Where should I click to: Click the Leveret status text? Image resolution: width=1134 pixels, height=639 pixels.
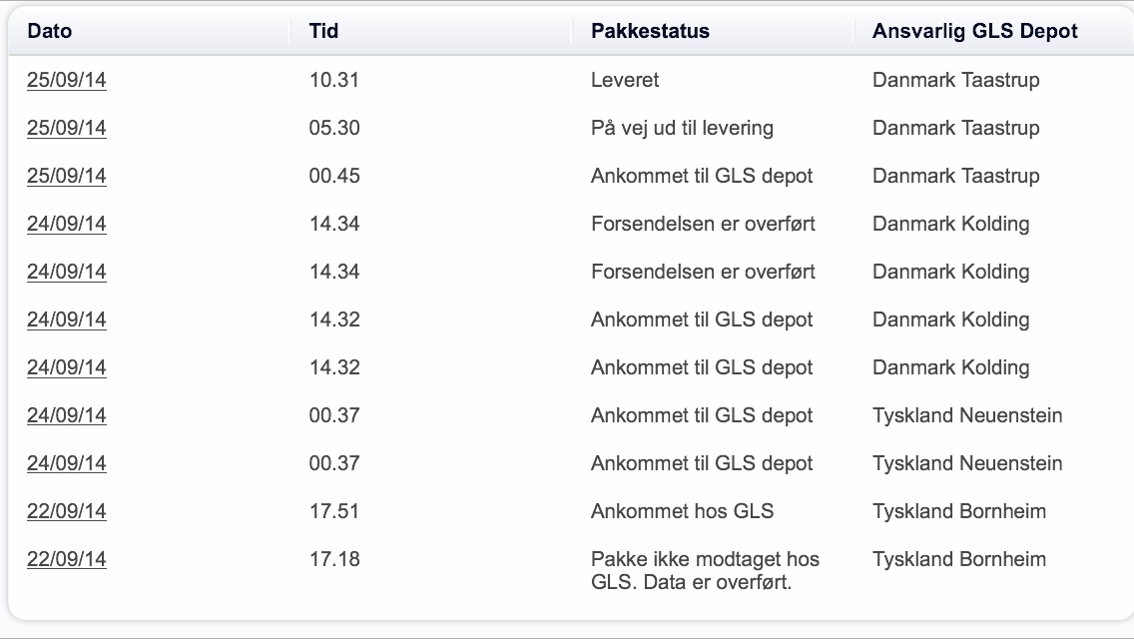[625, 81]
